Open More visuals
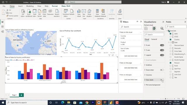 click(x=89, y=13)
